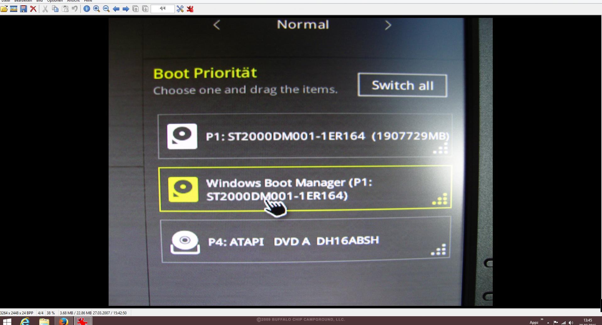Screen dimensions: 602x325
Task: Expand the Appz toolbar double chevron
Action: coord(542,319)
